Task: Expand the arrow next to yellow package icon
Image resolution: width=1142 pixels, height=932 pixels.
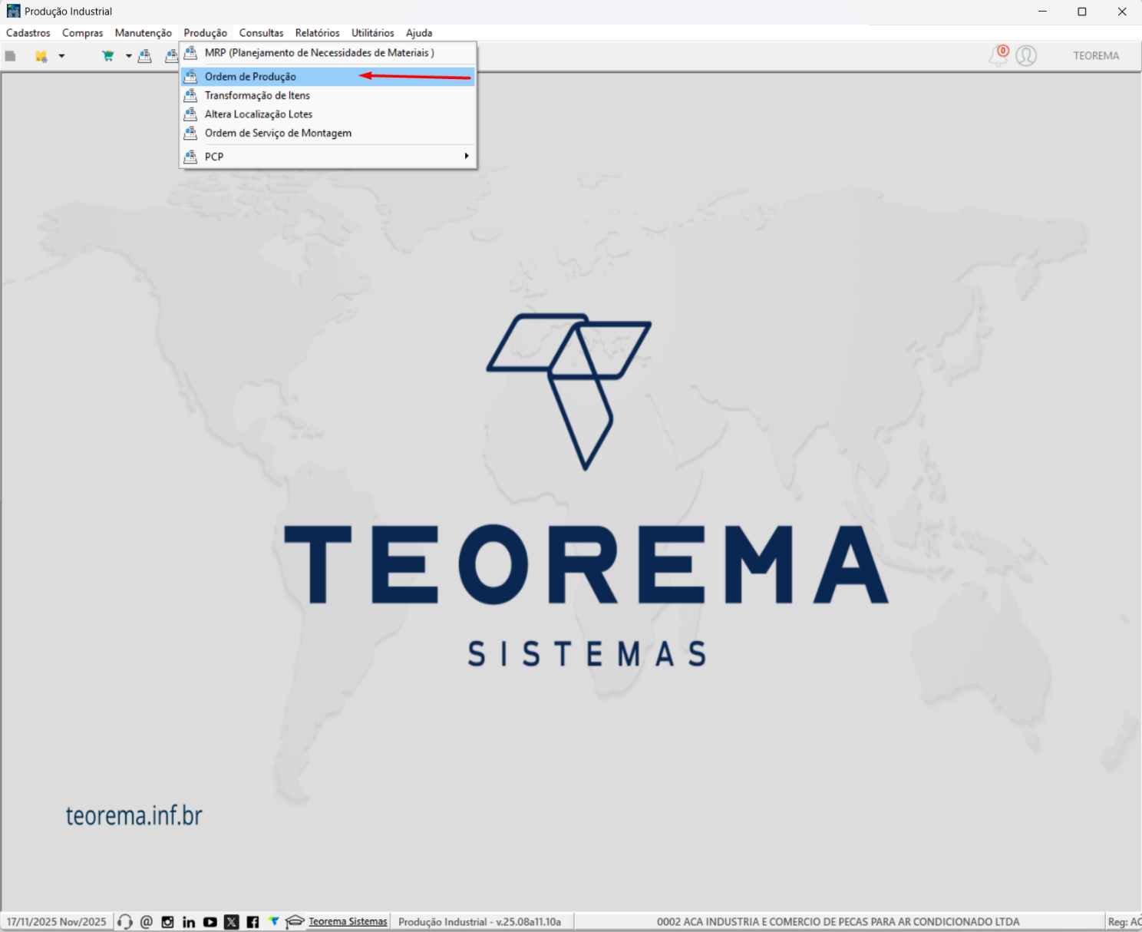Action: 61,55
